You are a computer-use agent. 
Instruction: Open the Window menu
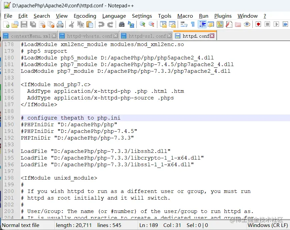click(247, 16)
